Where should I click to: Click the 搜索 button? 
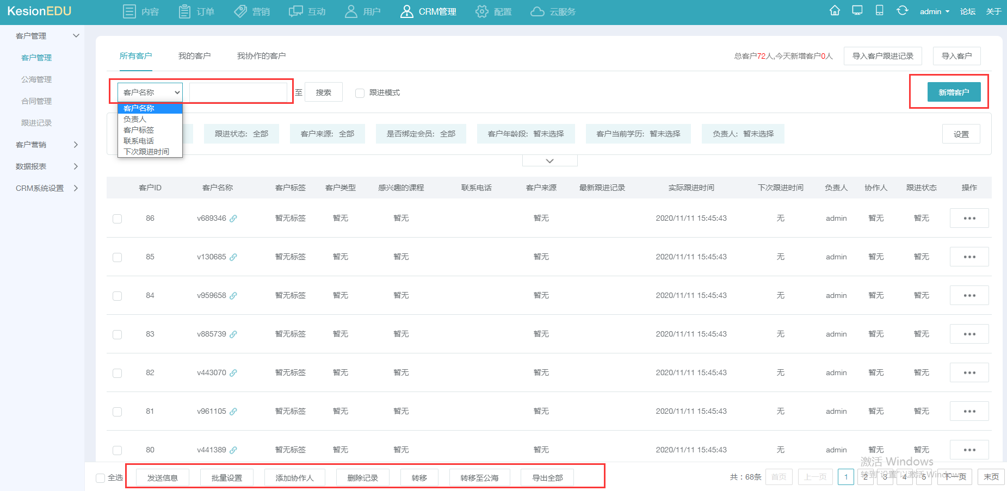324,92
